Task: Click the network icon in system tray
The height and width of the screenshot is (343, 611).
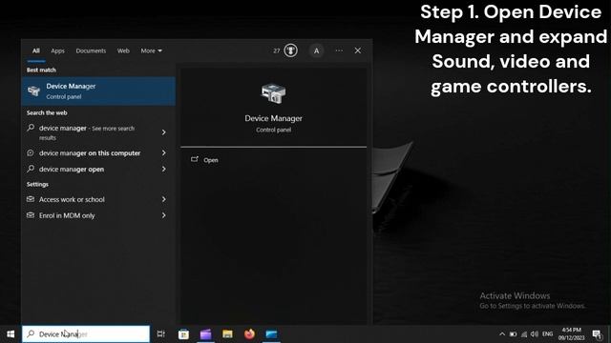Action: coord(524,334)
